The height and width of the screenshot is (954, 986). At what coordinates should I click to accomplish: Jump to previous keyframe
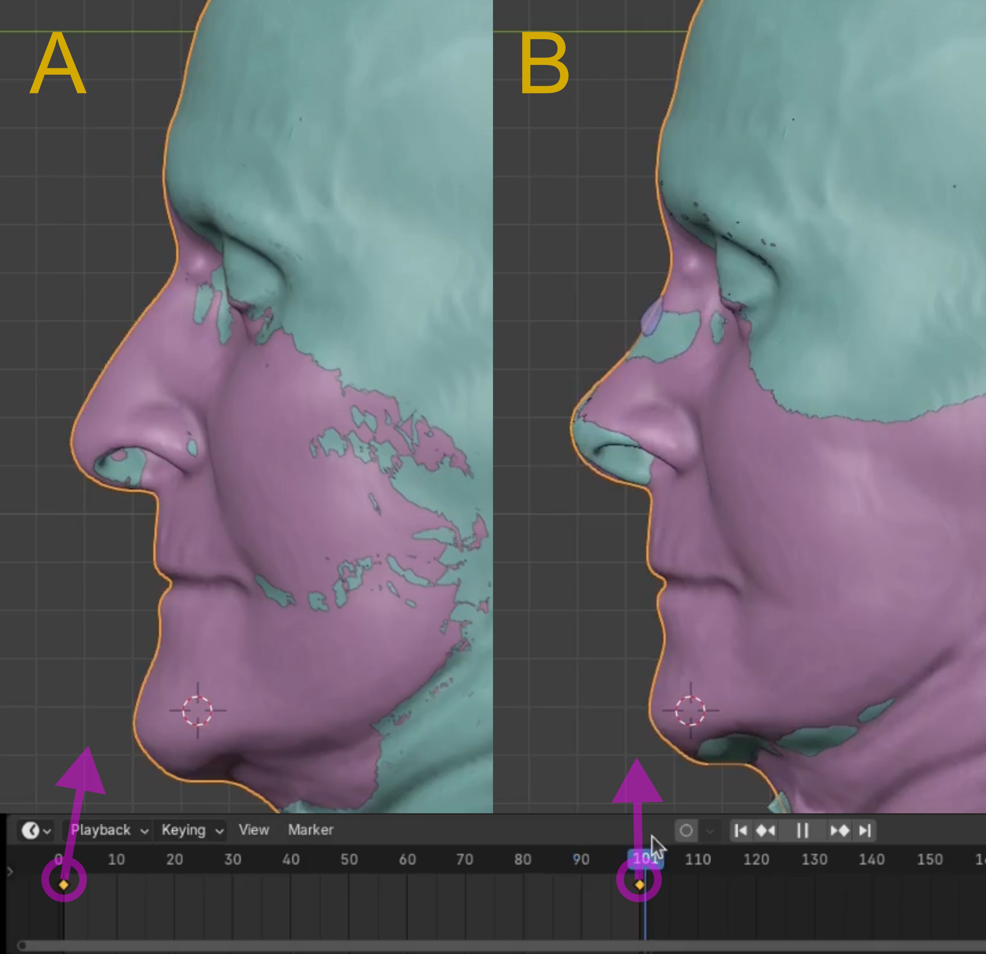[x=765, y=831]
